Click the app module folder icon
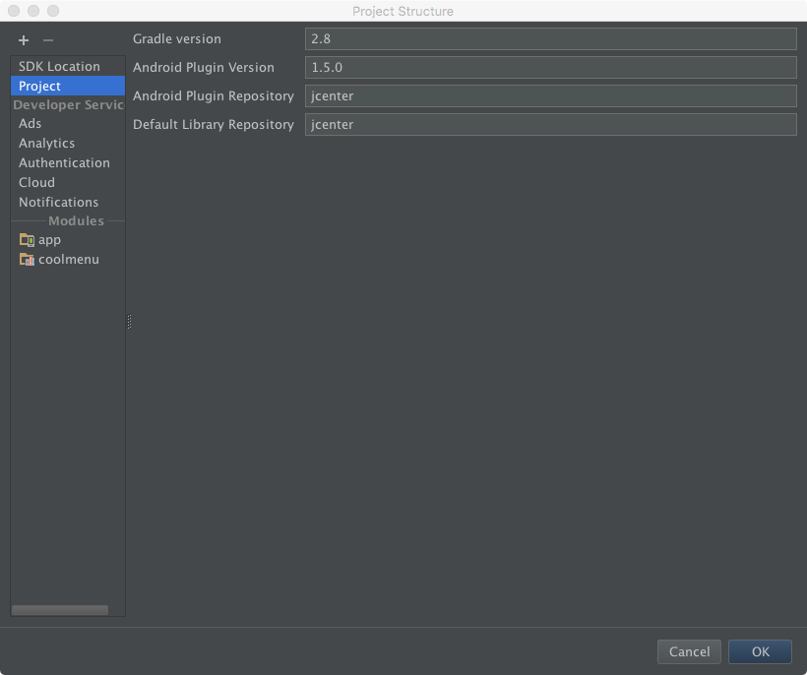The width and height of the screenshot is (807, 675). pyautogui.click(x=27, y=240)
